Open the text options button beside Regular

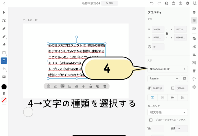[184, 78]
